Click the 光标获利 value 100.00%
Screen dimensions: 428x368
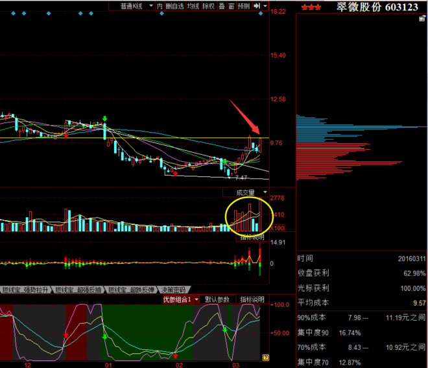(412, 288)
